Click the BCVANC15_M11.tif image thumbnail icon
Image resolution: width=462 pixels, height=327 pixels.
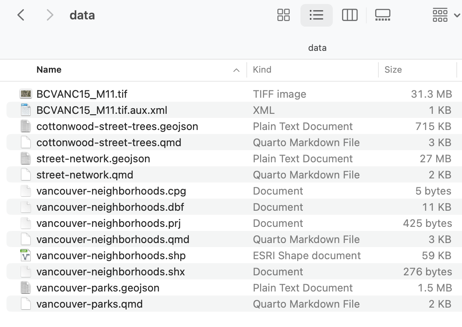tap(26, 94)
